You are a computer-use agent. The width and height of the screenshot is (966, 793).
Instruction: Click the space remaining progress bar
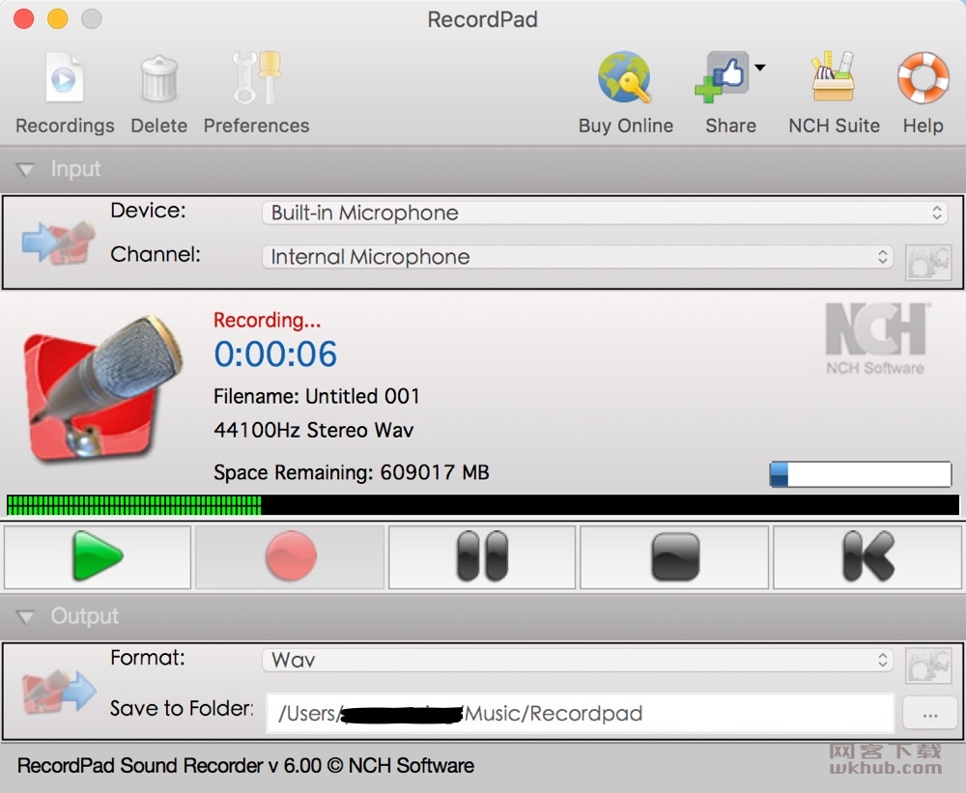[860, 474]
